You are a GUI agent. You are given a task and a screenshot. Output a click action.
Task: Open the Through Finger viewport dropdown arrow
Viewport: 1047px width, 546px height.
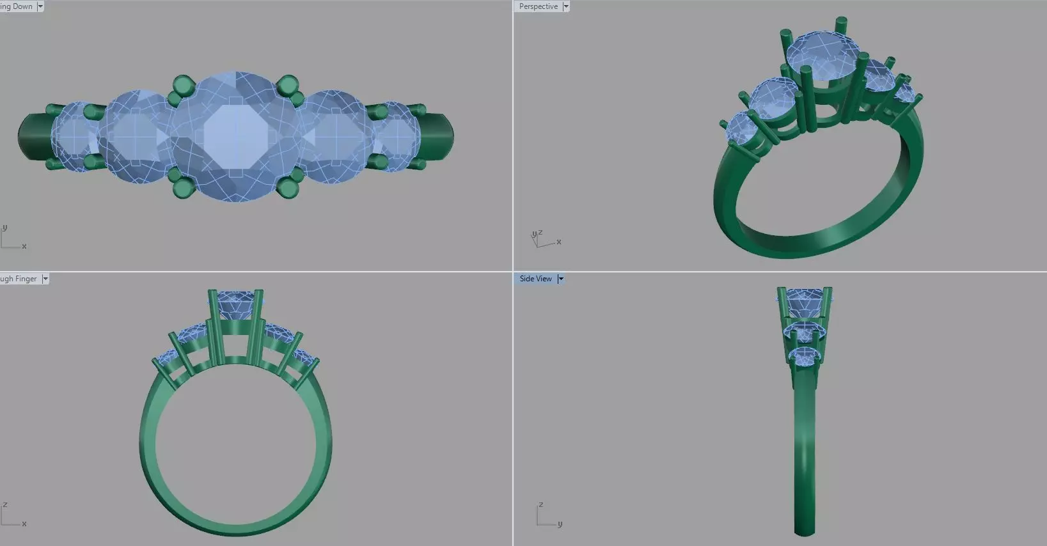[45, 279]
